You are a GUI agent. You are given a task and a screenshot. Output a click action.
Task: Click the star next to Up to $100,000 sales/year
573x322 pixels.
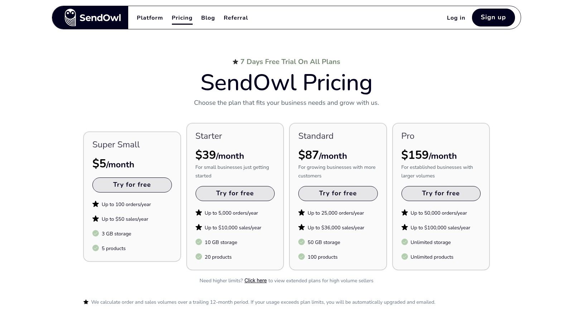click(x=404, y=227)
